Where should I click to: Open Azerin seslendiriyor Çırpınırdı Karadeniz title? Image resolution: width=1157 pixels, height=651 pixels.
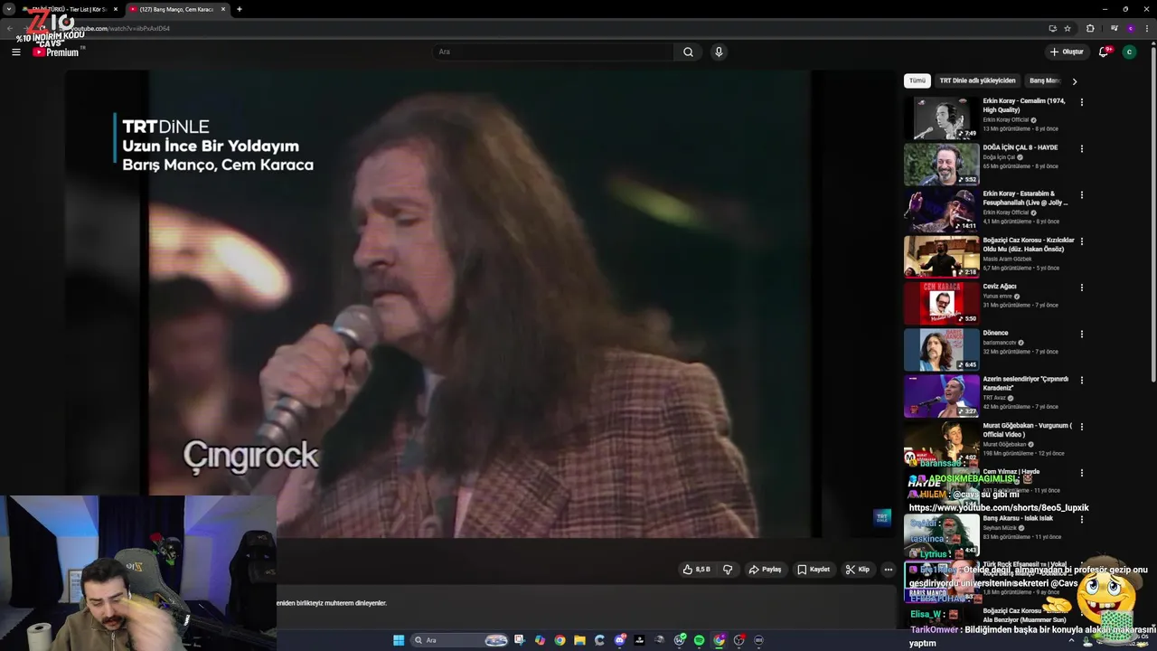1026,383
